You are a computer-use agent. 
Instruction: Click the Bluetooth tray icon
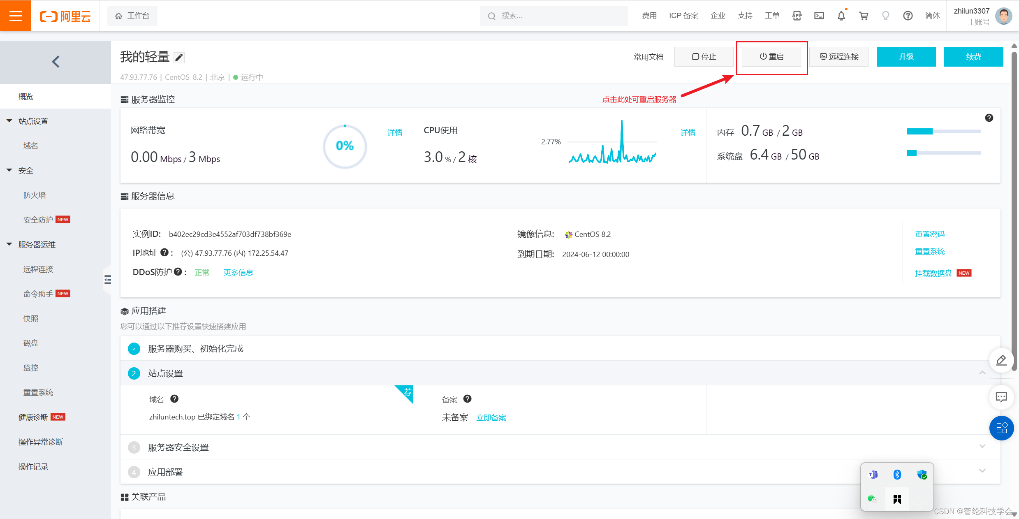coord(897,475)
